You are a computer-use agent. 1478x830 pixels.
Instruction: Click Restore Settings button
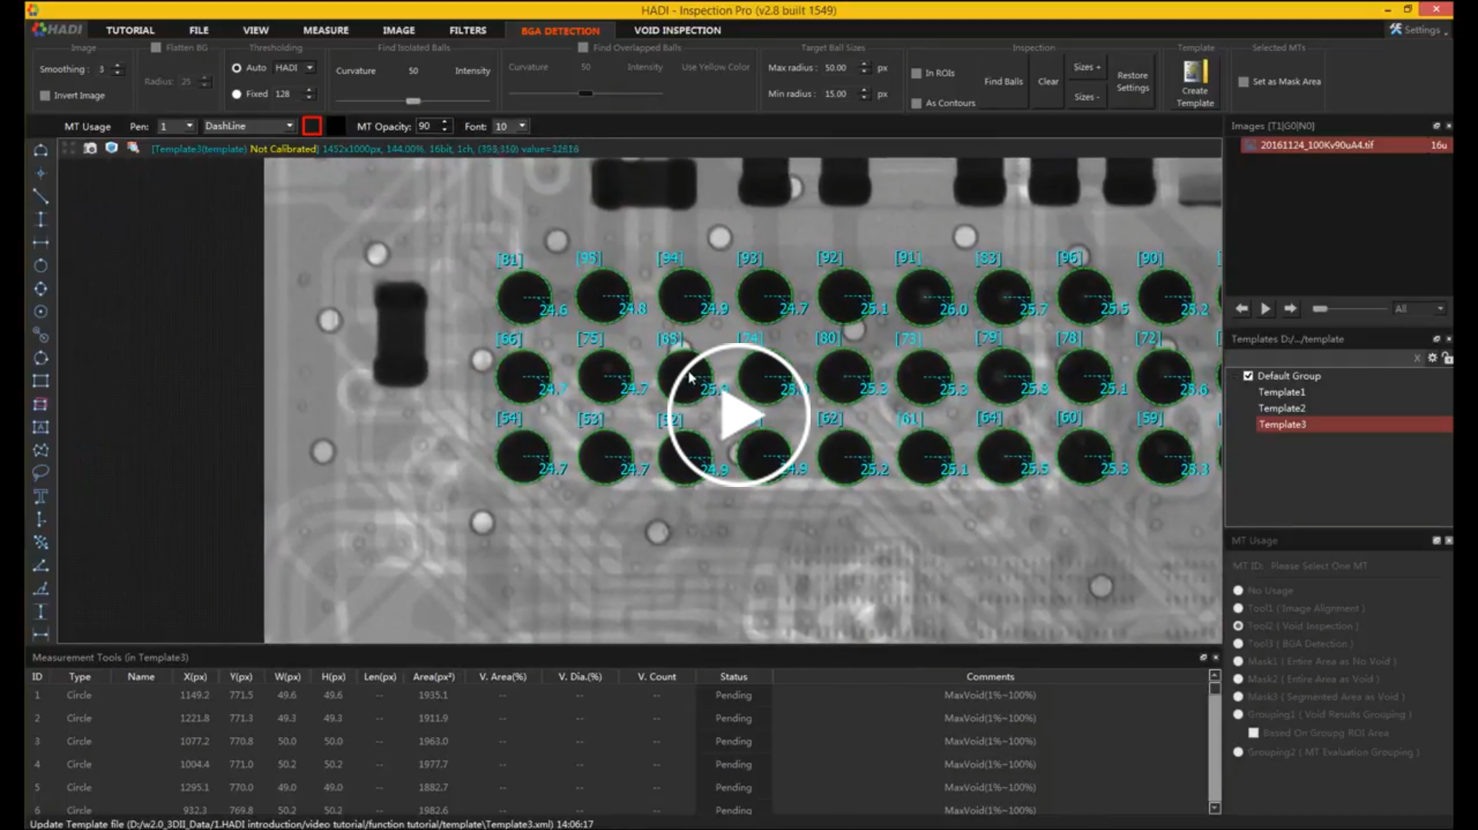tap(1132, 82)
